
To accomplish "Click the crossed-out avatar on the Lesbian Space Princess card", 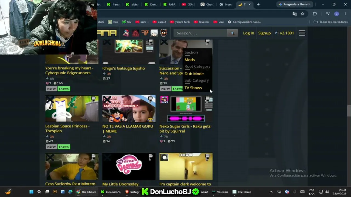I will click(50, 100).
